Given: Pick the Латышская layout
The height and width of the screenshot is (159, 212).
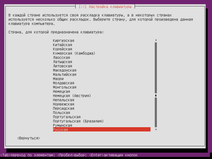Looking at the screenshot, I should click(63, 62).
